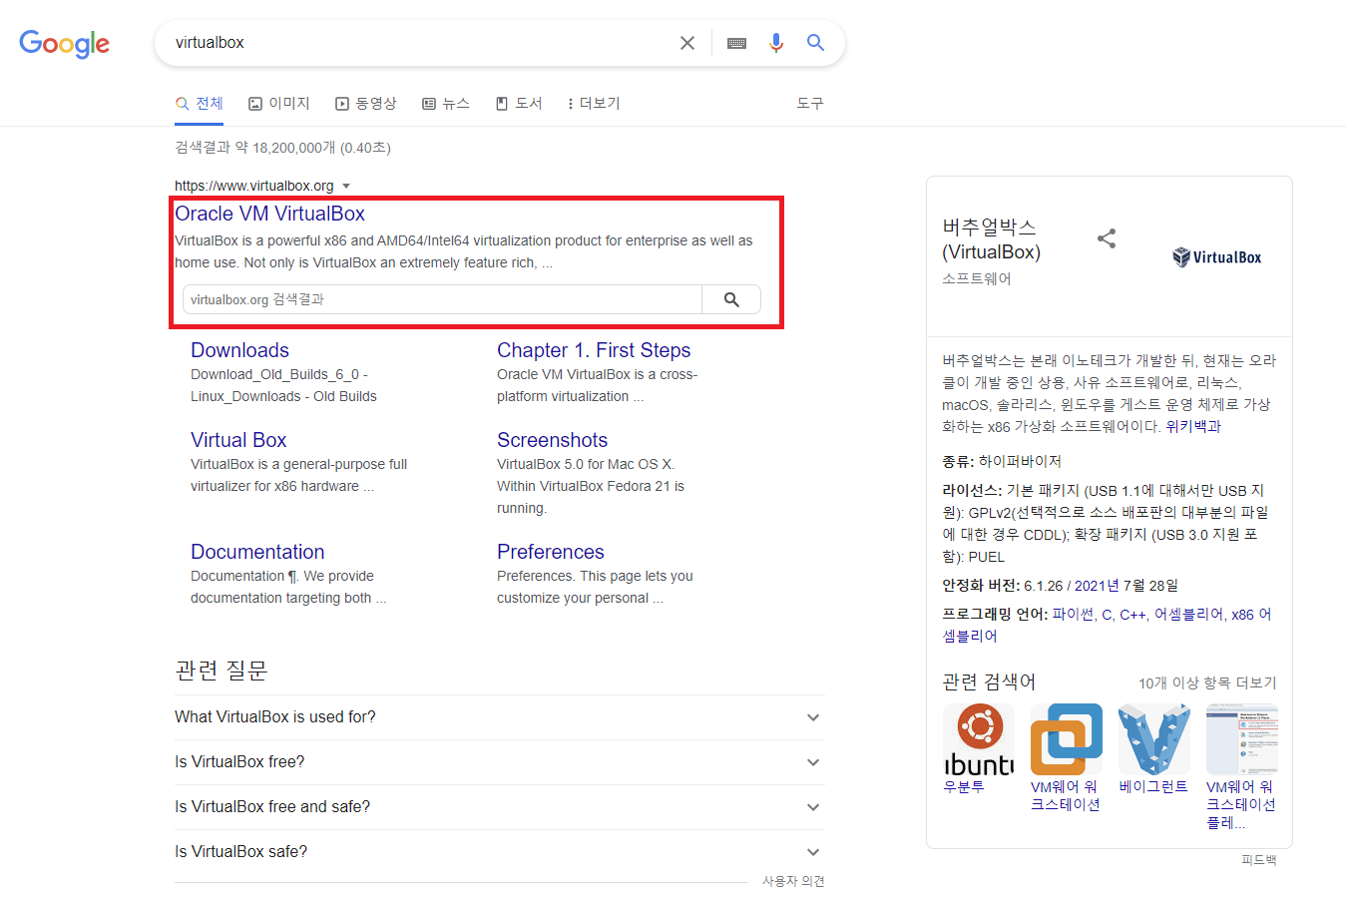The image size is (1346, 901).
Task: Switch to the 동영상 tab
Action: coord(366,104)
